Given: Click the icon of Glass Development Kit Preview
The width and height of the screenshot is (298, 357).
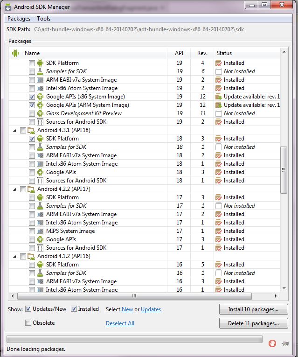Looking at the screenshot, I should [40, 113].
